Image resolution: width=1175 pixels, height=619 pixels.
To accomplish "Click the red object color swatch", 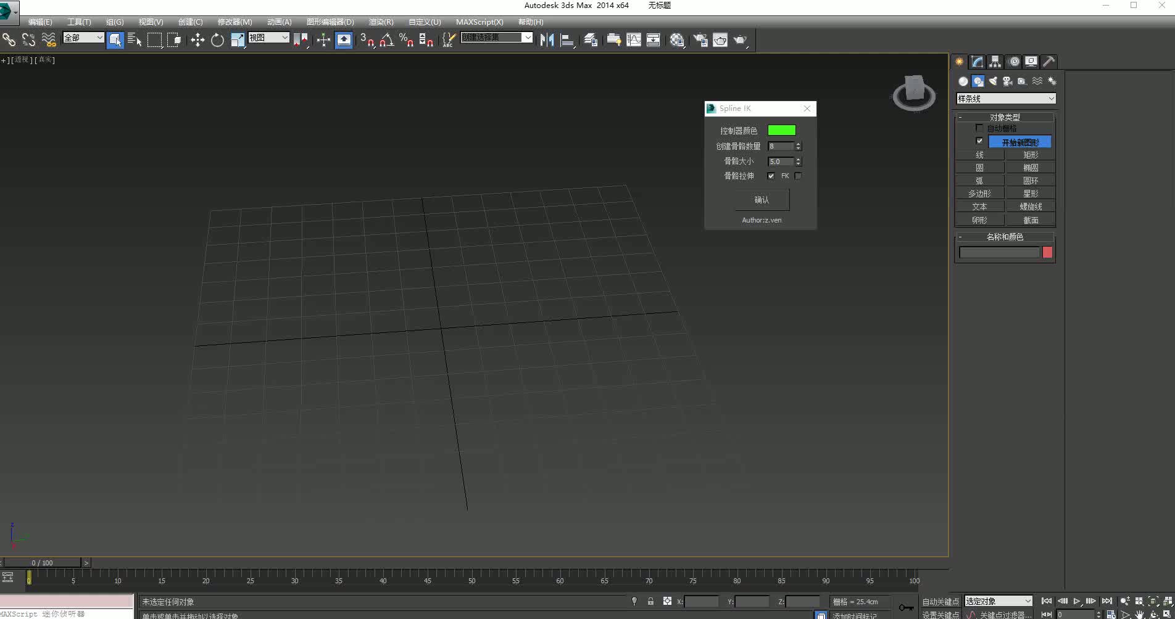I will point(1047,252).
